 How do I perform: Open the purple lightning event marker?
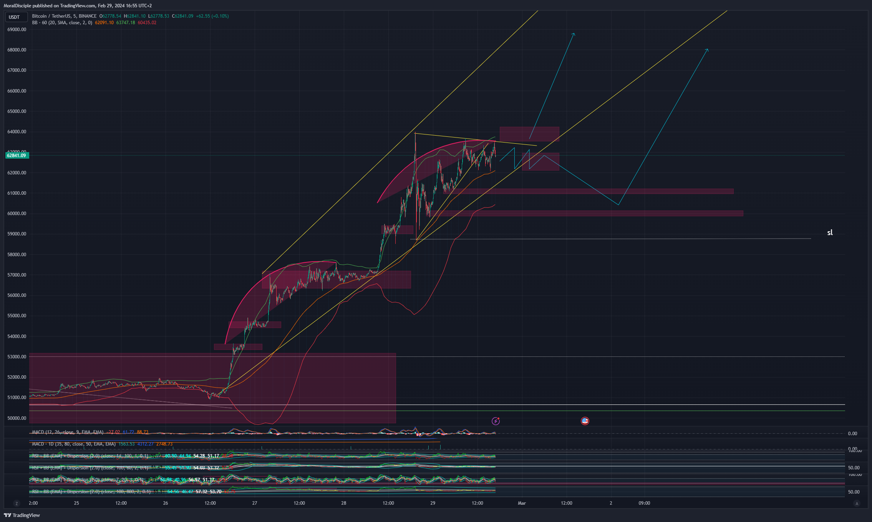[496, 421]
